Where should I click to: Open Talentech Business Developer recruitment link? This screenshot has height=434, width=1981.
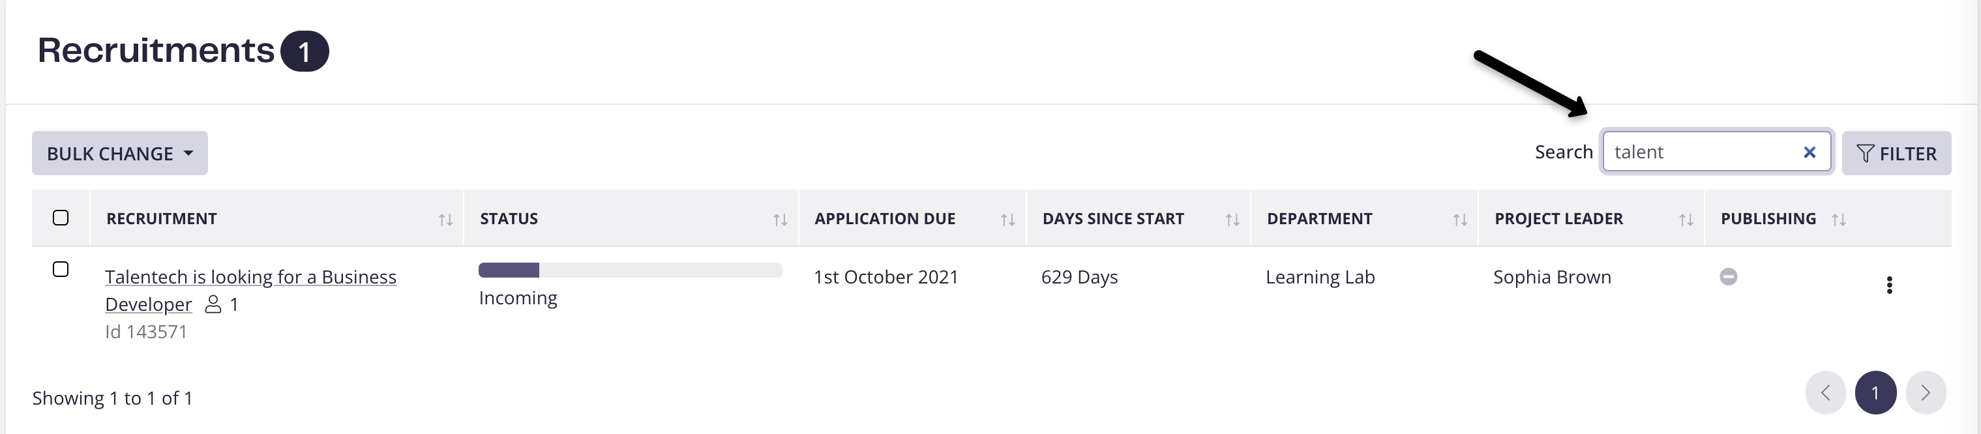250,291
